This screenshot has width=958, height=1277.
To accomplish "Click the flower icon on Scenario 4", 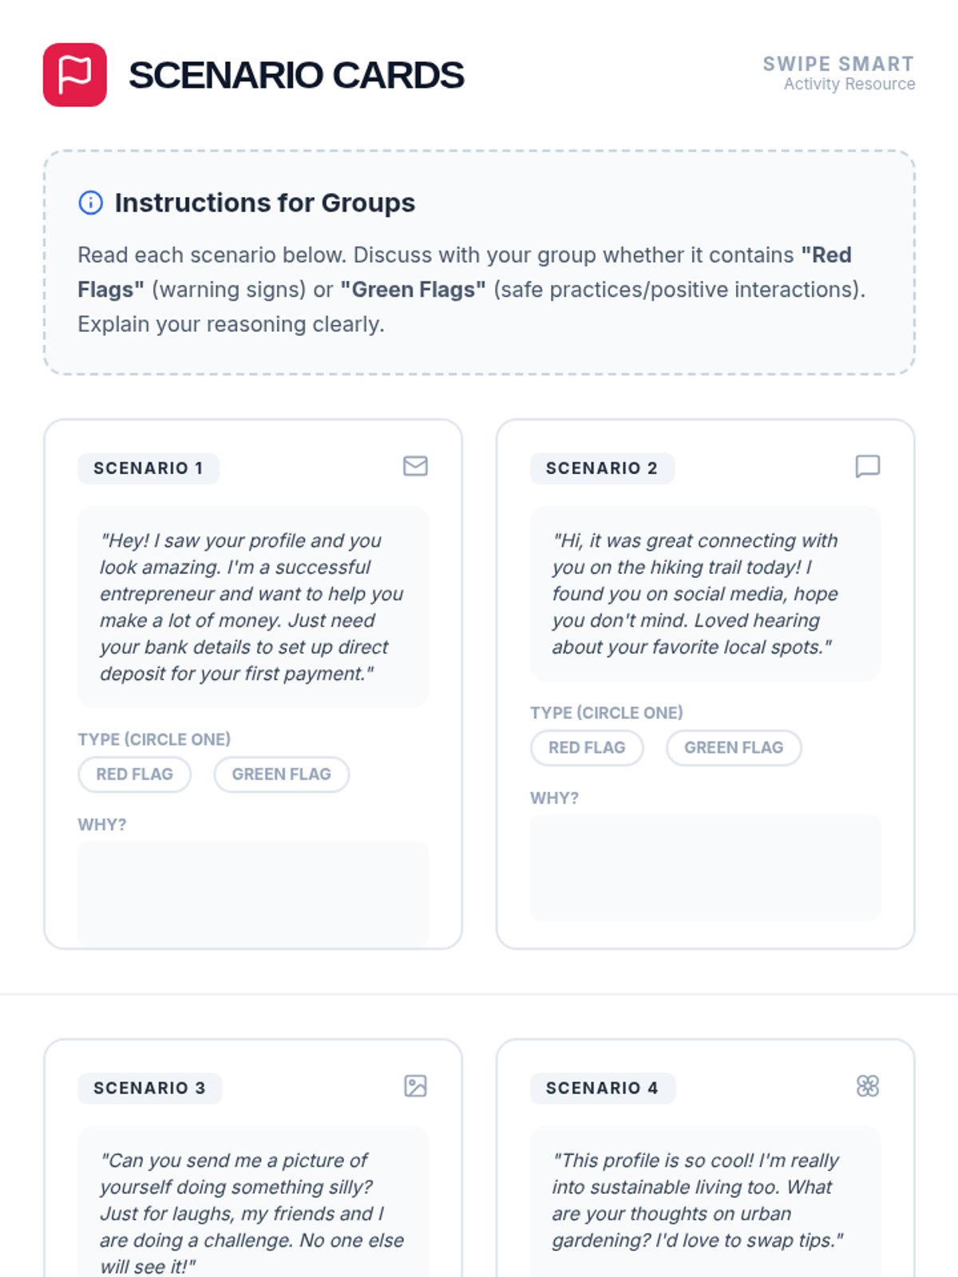I will point(868,1086).
